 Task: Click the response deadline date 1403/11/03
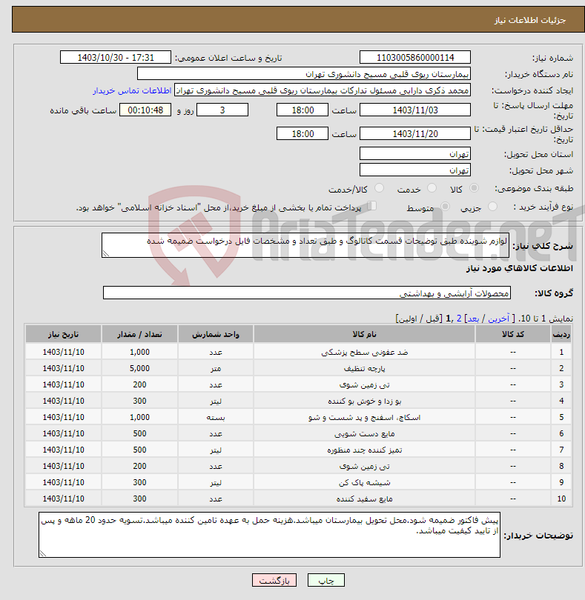pyautogui.click(x=415, y=110)
